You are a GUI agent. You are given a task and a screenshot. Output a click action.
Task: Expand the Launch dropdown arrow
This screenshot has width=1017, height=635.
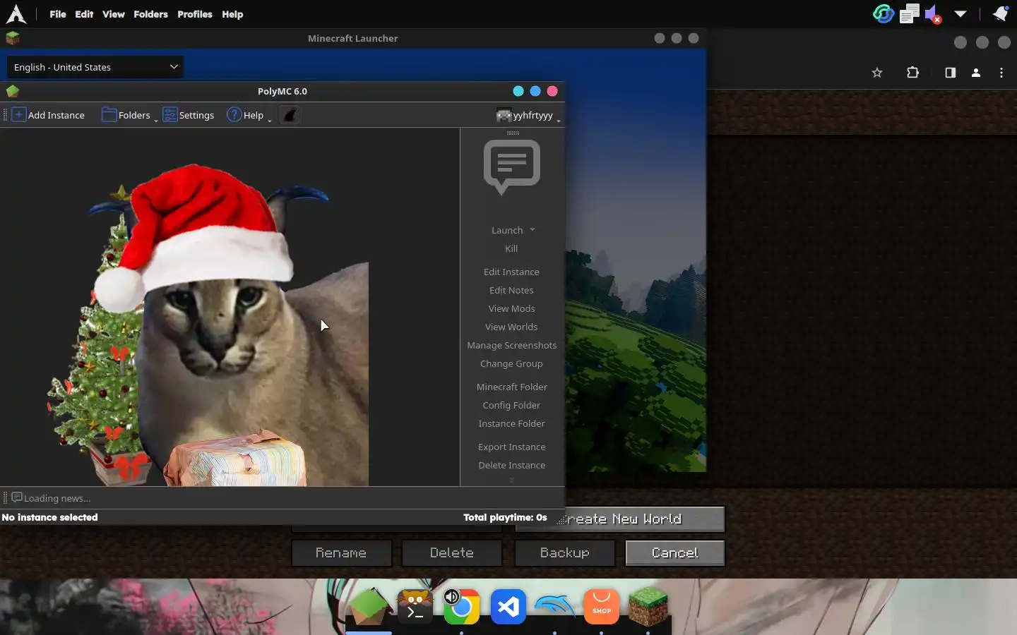[x=533, y=230]
